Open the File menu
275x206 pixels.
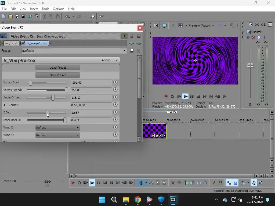(4, 9)
